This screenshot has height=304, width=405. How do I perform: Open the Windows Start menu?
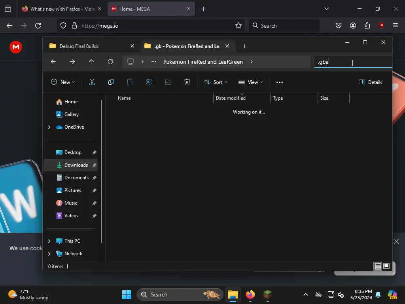tap(127, 294)
